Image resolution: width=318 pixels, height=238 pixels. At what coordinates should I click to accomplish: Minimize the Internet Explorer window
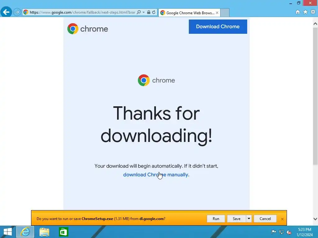click(290, 3)
